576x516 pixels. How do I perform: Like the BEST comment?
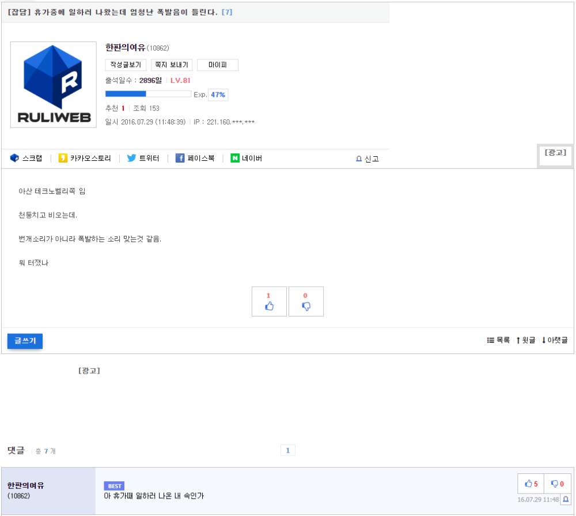530,484
